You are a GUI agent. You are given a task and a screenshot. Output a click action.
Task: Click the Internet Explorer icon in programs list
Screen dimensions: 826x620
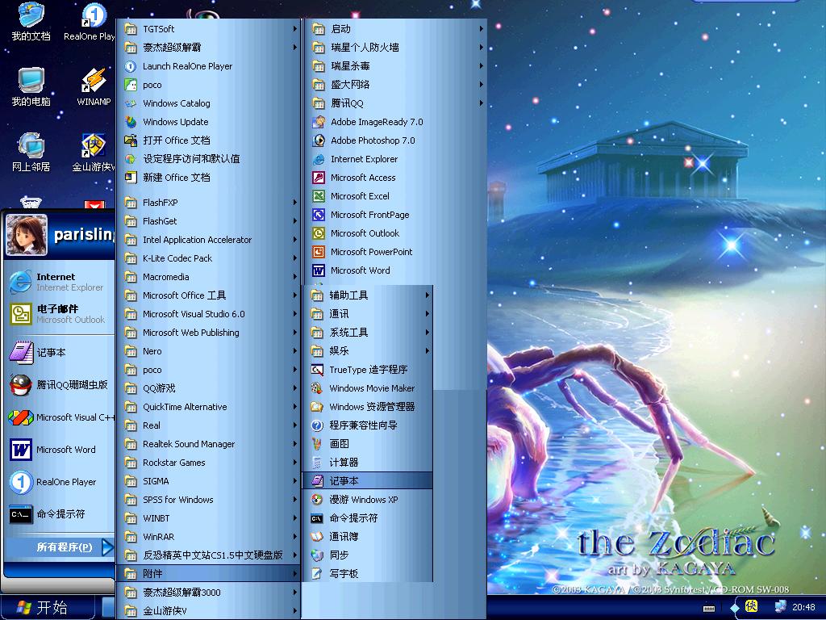coord(318,159)
